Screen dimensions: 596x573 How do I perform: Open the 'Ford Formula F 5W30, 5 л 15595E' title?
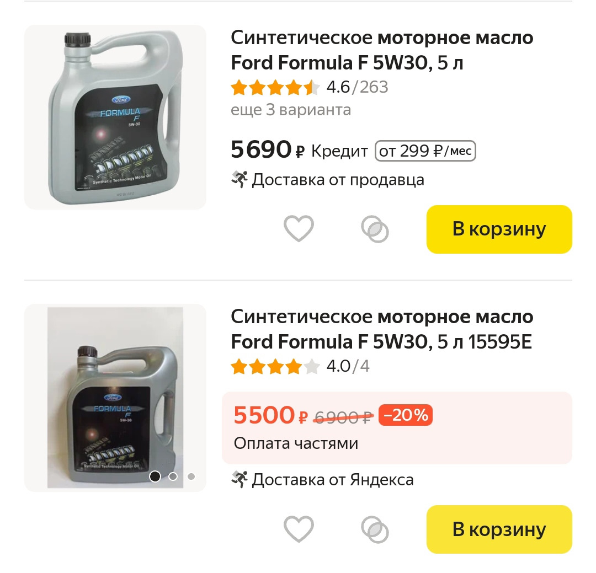pyautogui.click(x=382, y=329)
